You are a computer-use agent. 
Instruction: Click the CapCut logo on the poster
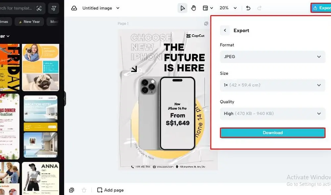(195, 36)
